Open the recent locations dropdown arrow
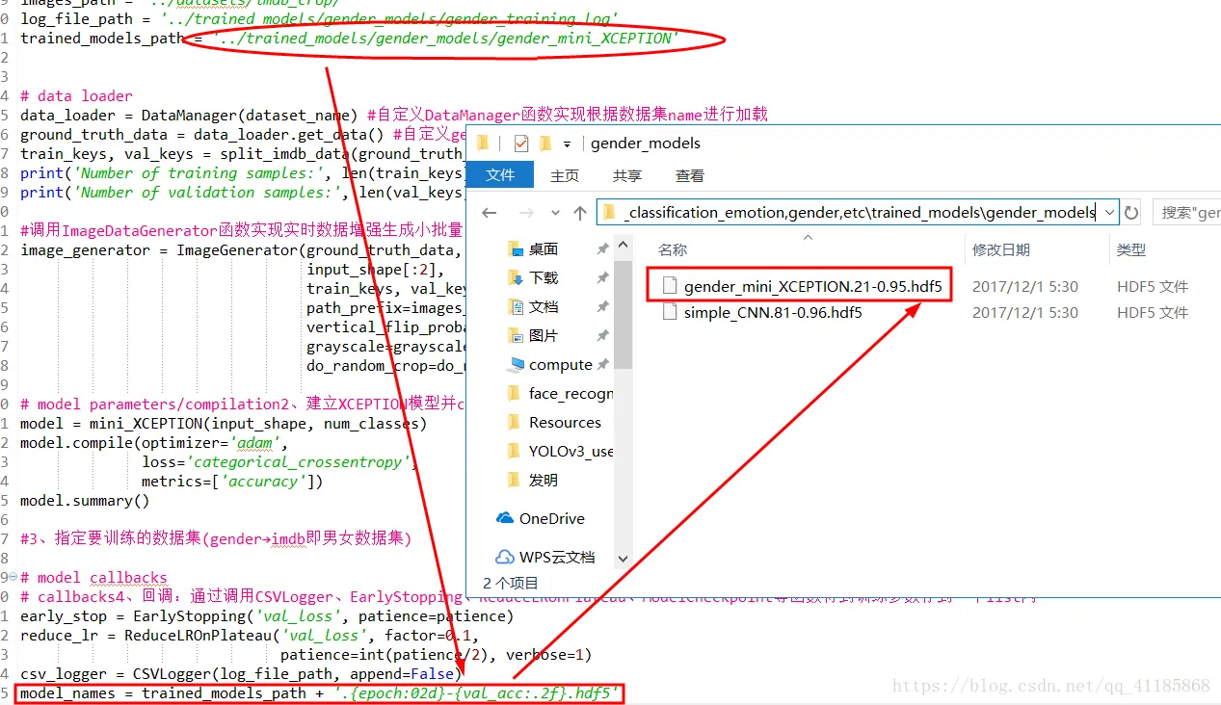Screen dimensions: 1221x705 point(555,213)
